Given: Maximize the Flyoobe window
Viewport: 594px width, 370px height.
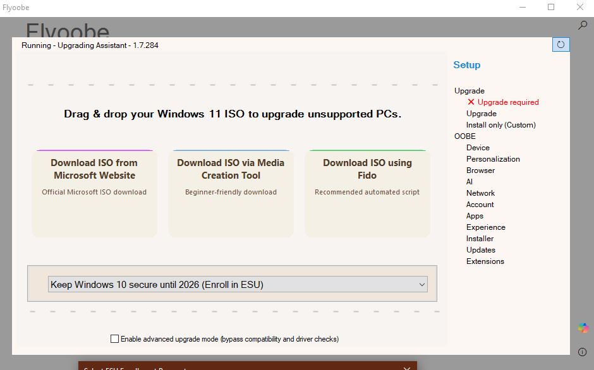Looking at the screenshot, I should 551,7.
